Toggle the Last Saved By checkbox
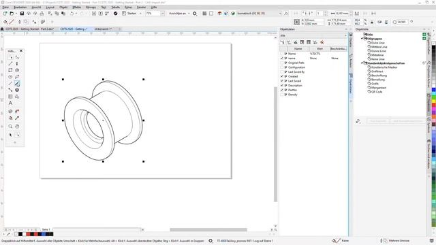This screenshot has height=245, width=436. (282, 72)
